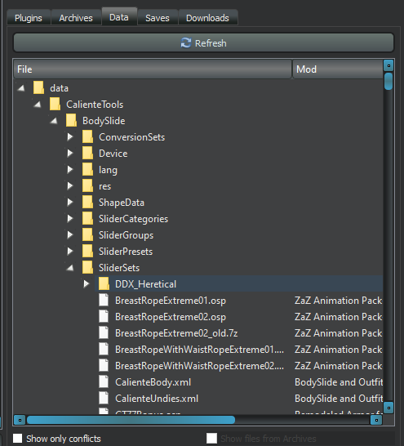Click the BreastRopeExtreme01.osp file icon
Screen dimensions: 404x446
click(104, 300)
